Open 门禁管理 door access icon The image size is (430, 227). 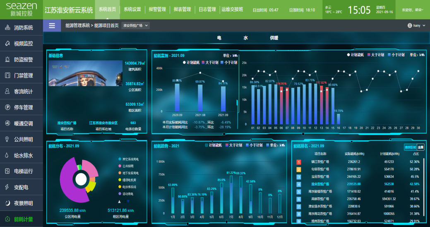pyautogui.click(x=7, y=76)
